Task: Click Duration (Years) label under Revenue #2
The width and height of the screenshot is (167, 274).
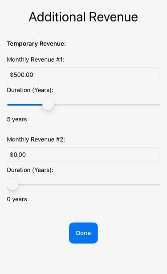Action: pos(30,170)
